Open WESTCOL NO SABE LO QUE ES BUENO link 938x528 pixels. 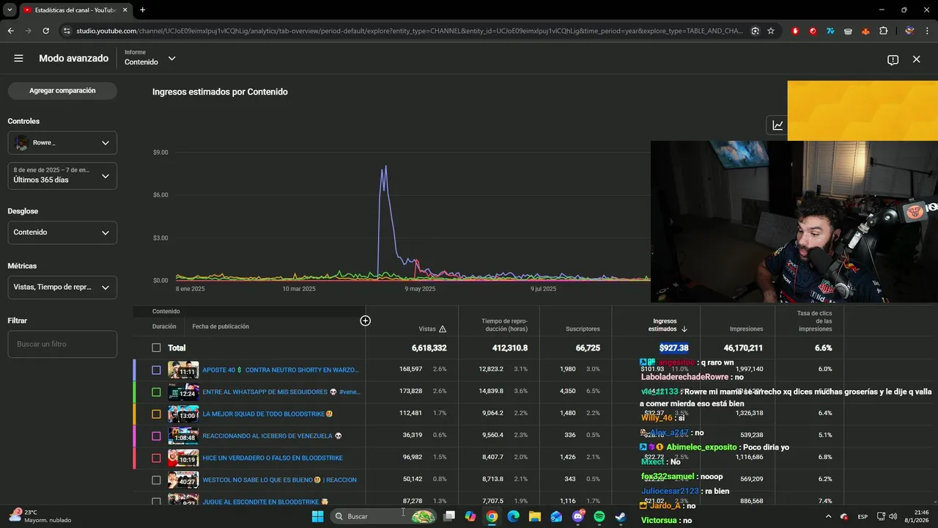[x=279, y=480]
